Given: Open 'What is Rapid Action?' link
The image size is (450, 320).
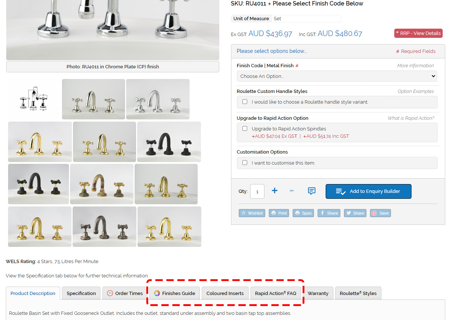Looking at the screenshot, I should point(411,118).
